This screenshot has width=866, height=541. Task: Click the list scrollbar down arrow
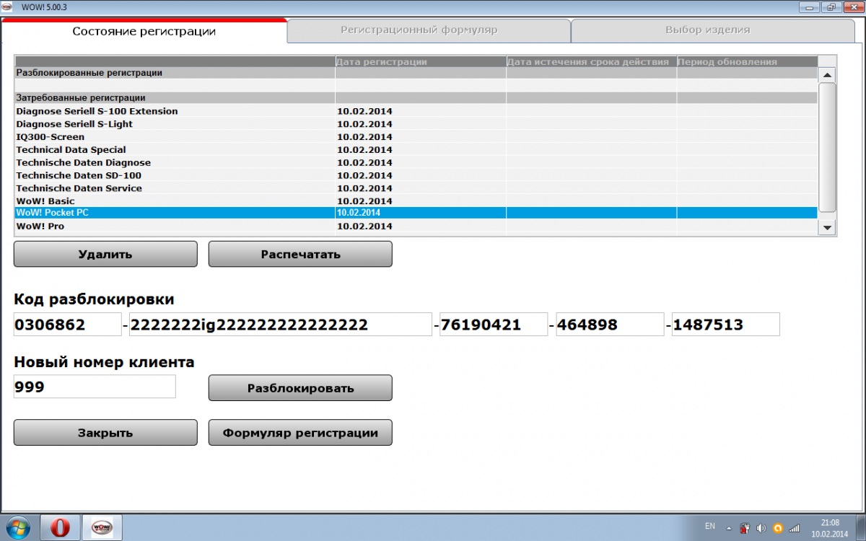(x=828, y=227)
